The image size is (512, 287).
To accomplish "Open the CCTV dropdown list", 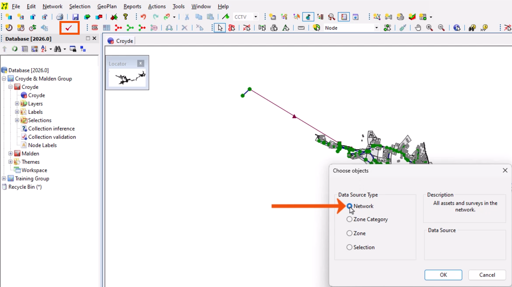I will (256, 16).
